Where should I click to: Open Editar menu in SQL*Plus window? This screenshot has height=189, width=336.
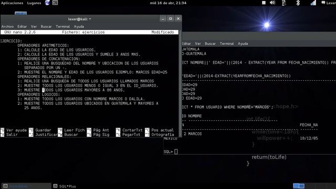(x=186, y=44)
